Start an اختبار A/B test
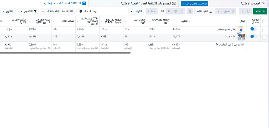The height and width of the screenshot is (128, 269). (x=204, y=11)
